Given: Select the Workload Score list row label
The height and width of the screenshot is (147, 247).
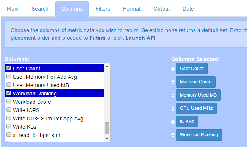Looking at the screenshot, I should pyautogui.click(x=32, y=102).
